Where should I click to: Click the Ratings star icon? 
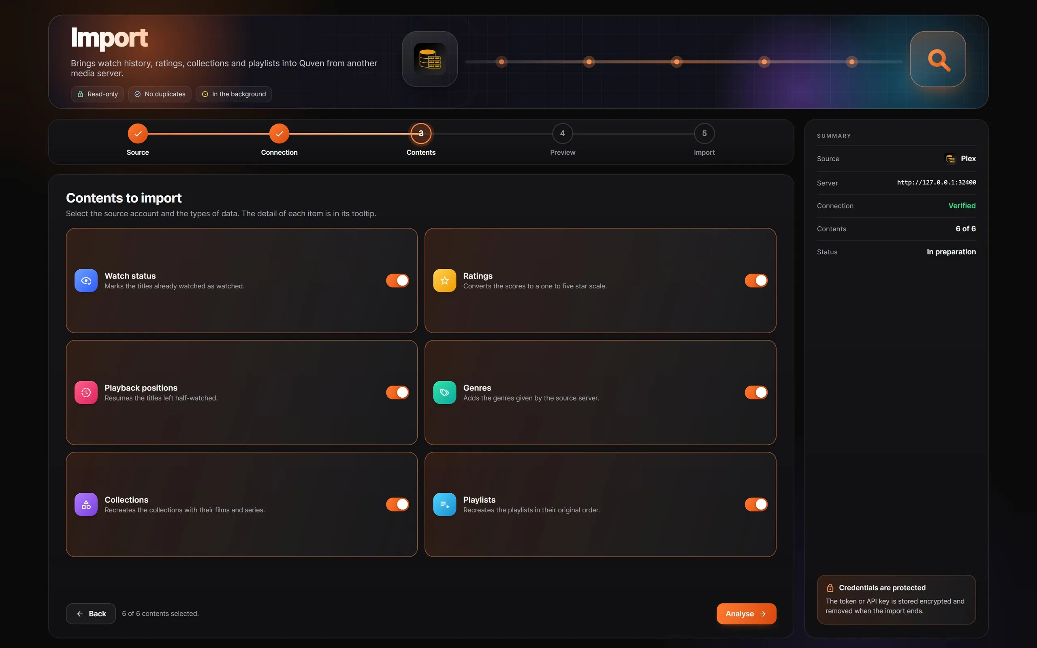[444, 280]
